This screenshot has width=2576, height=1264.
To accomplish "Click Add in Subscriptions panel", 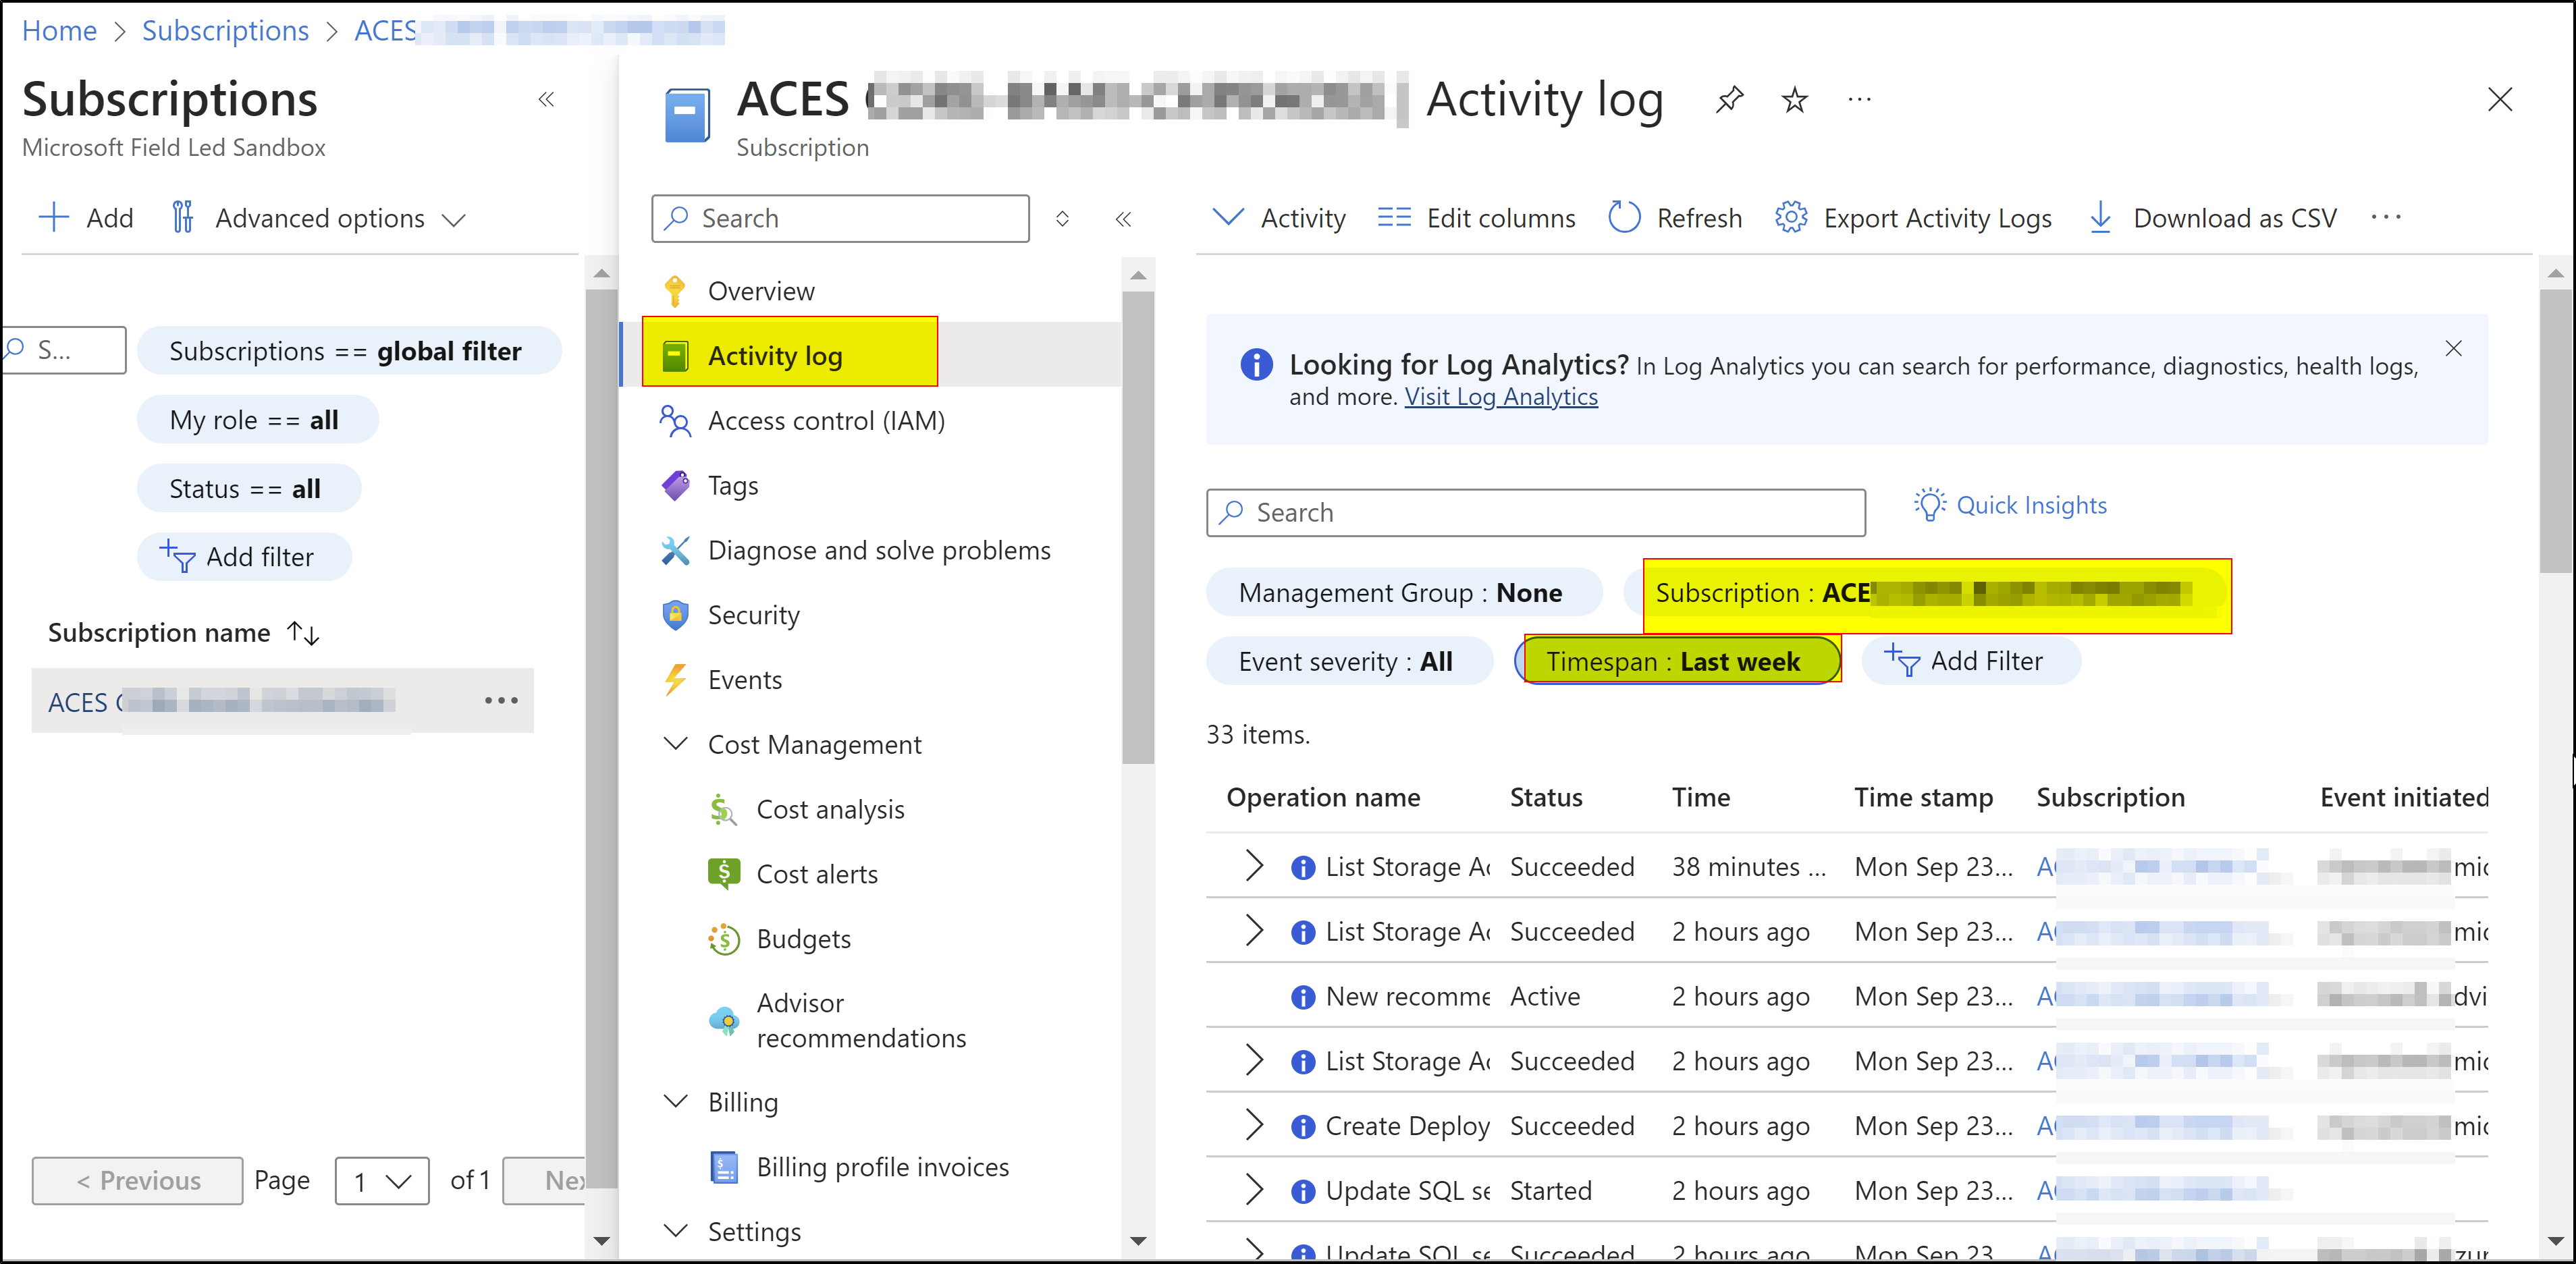I will point(86,218).
